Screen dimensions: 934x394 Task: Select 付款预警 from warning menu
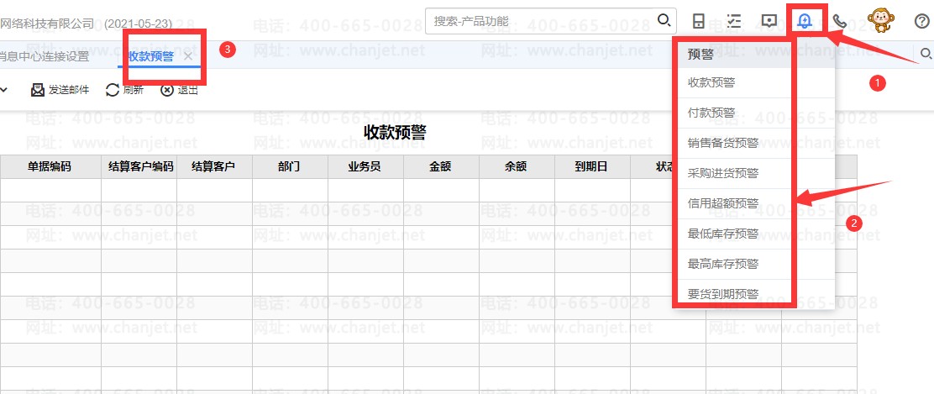(x=711, y=113)
